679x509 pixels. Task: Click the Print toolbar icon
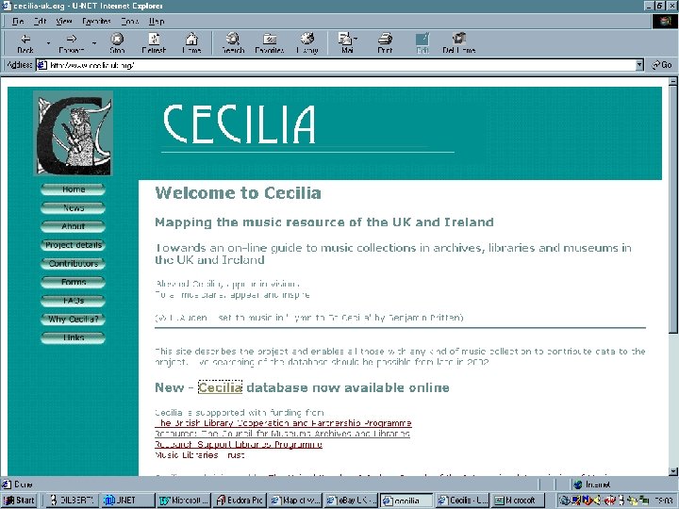click(385, 42)
